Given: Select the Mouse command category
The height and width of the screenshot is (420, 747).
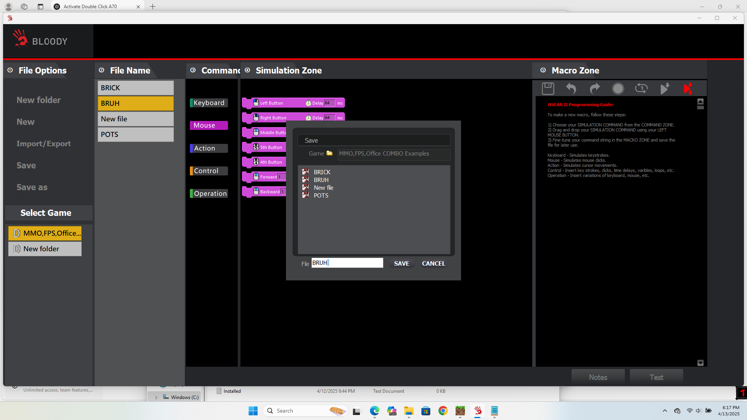Looking at the screenshot, I should click(x=209, y=125).
